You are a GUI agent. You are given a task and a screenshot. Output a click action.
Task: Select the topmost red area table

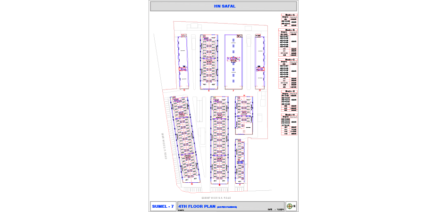click(x=288, y=21)
